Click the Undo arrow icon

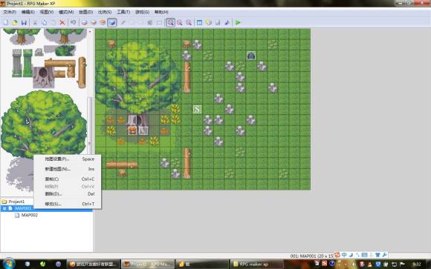click(x=73, y=22)
